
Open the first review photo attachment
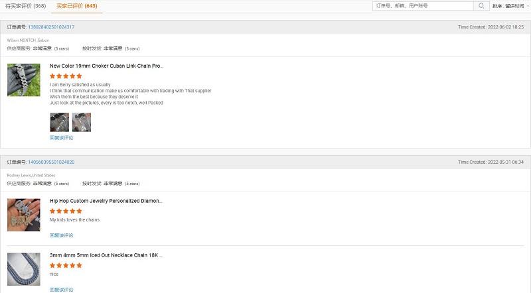[x=59, y=122]
